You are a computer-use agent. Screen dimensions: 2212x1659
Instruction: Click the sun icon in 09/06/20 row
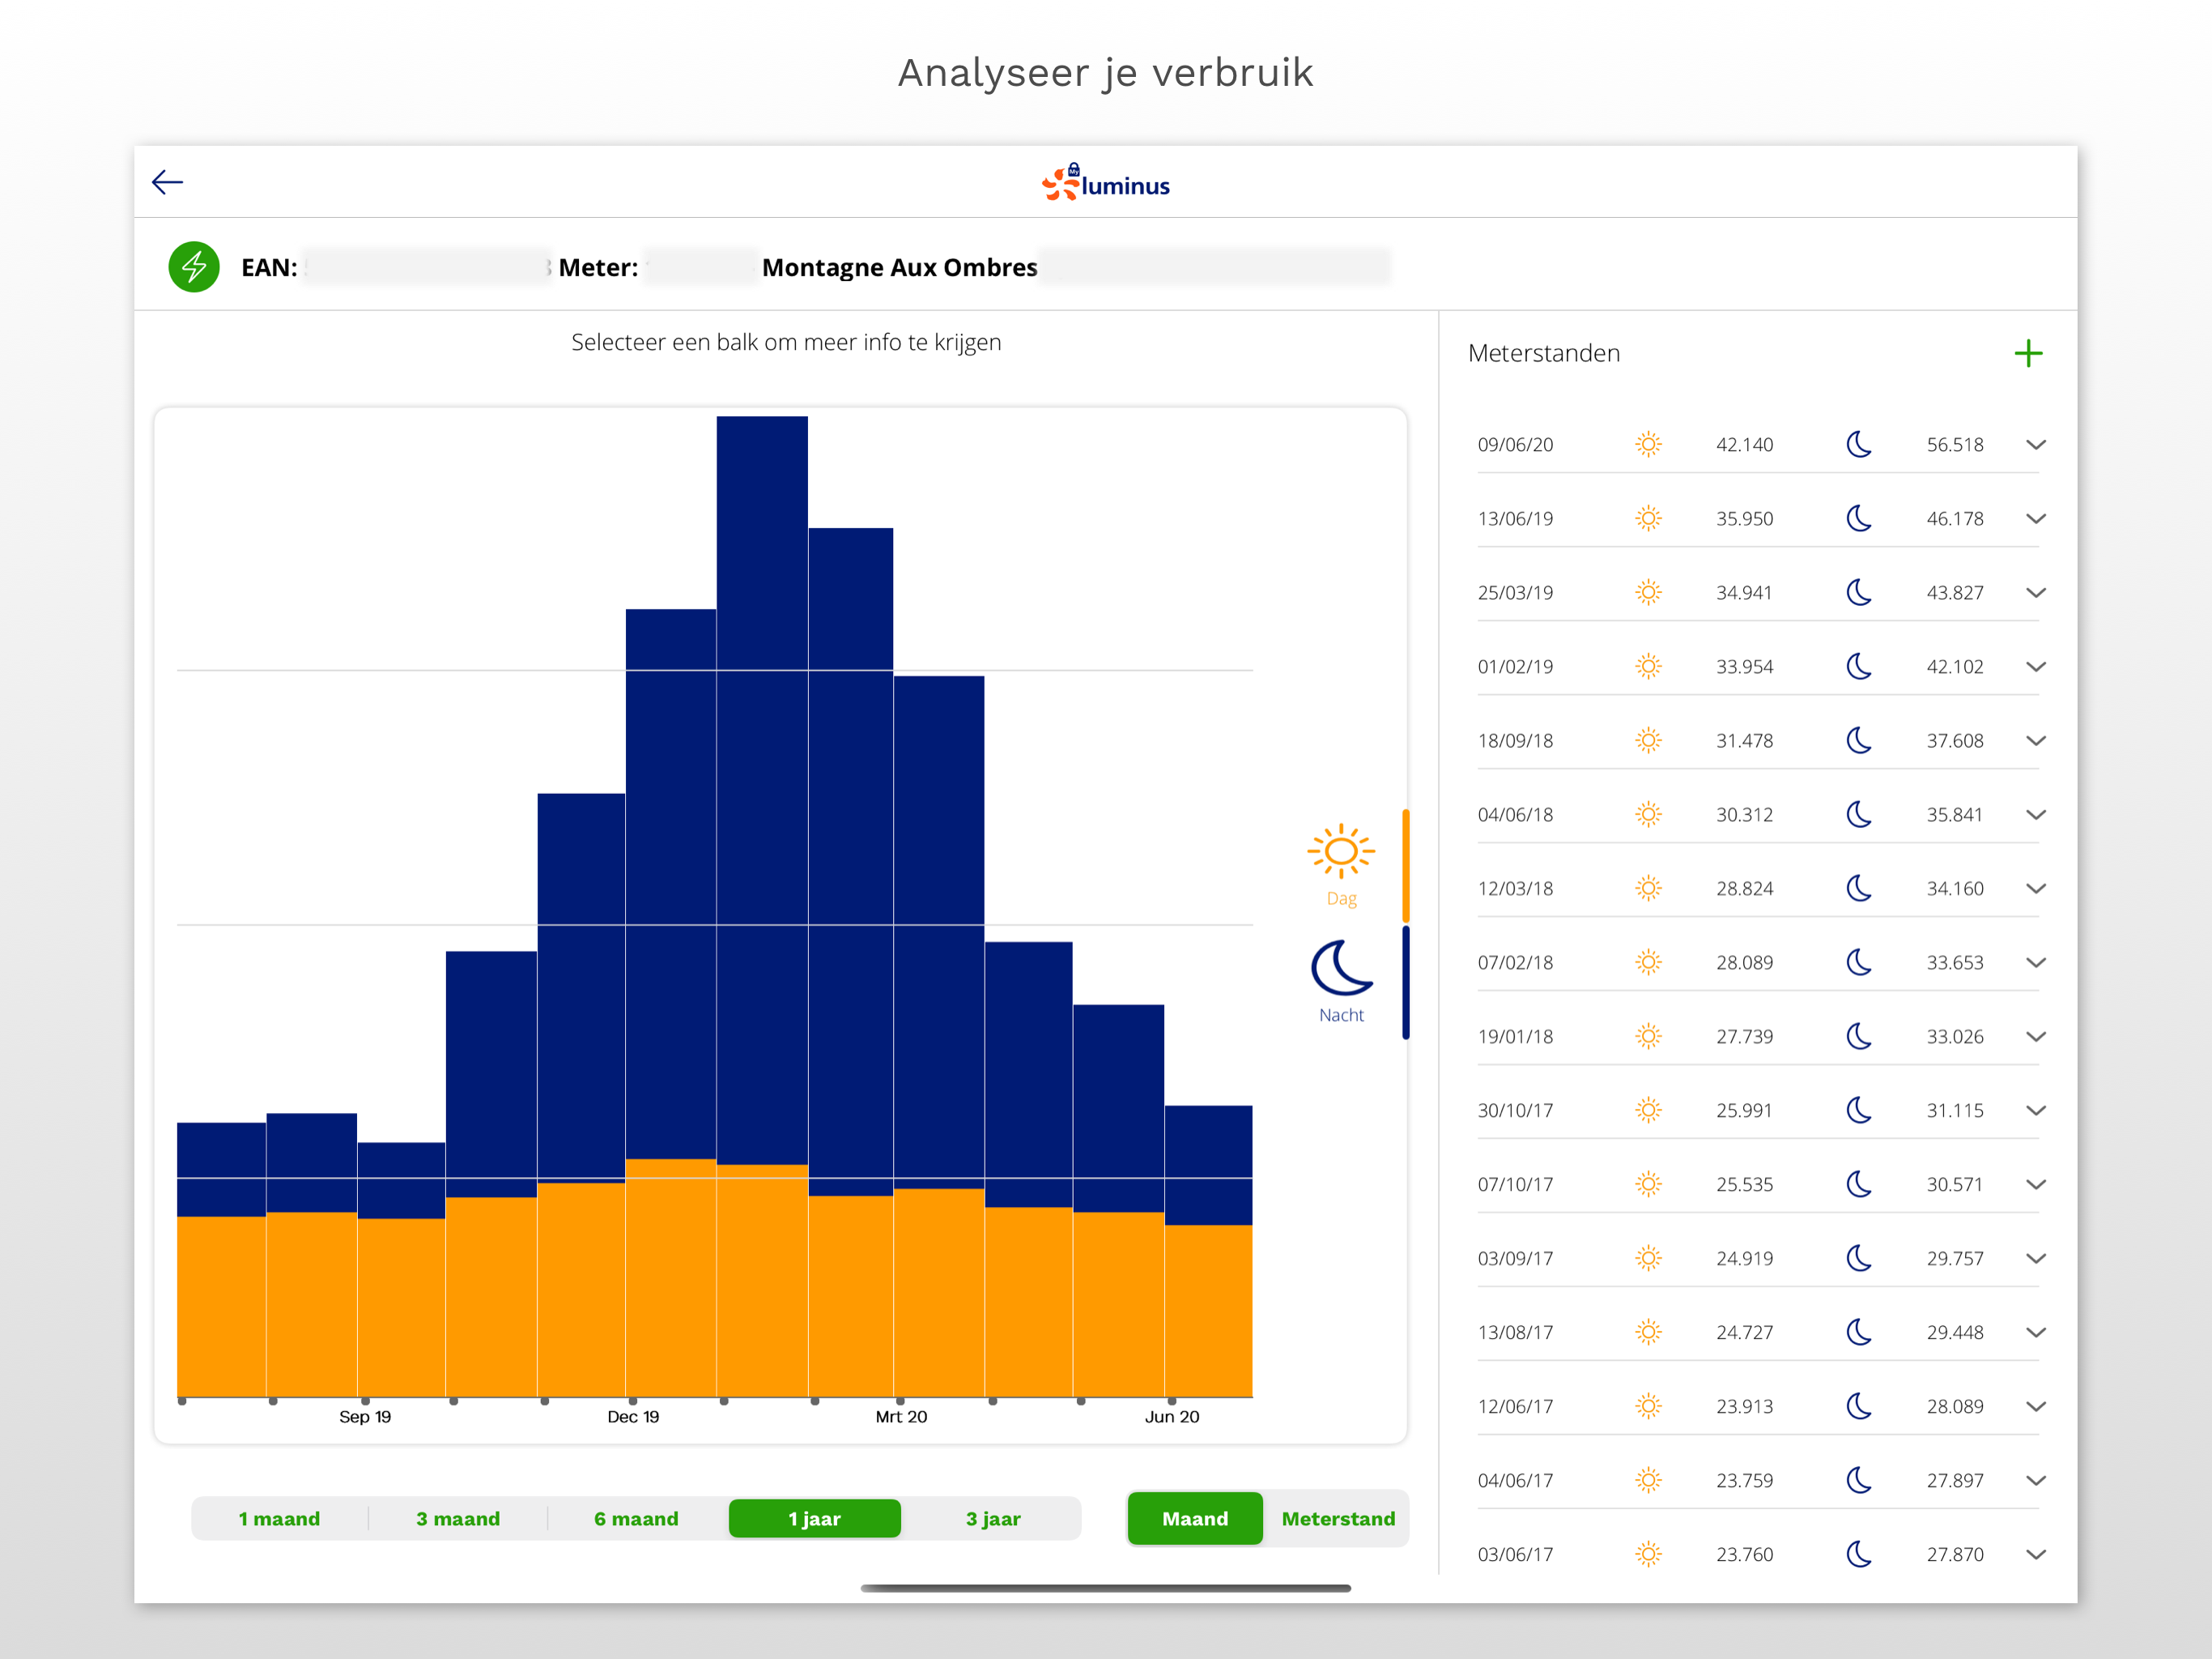1648,444
